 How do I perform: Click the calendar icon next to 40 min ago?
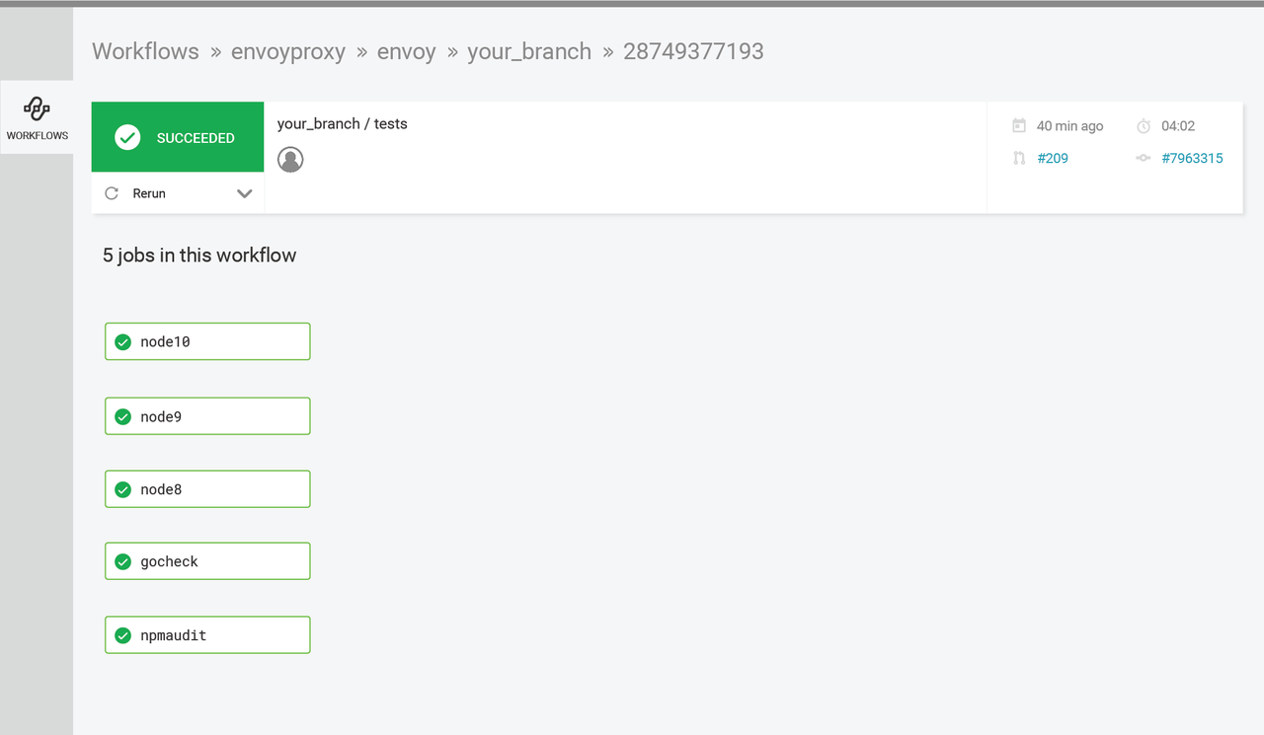[x=1018, y=125]
